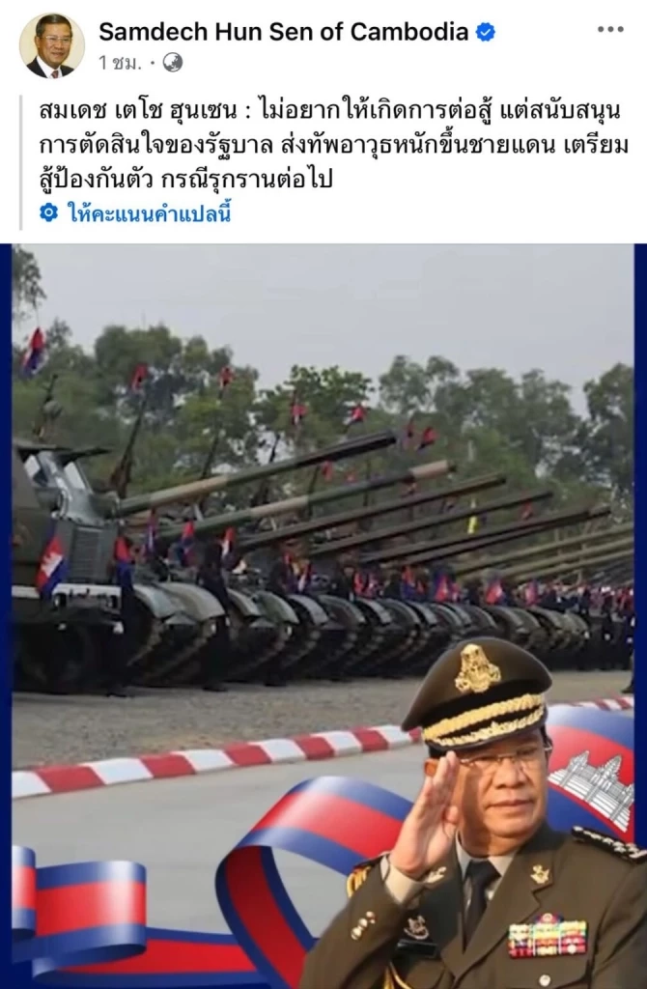Click the text "สมเดช เตโช ฮุนเซน"

pyautogui.click(x=138, y=112)
